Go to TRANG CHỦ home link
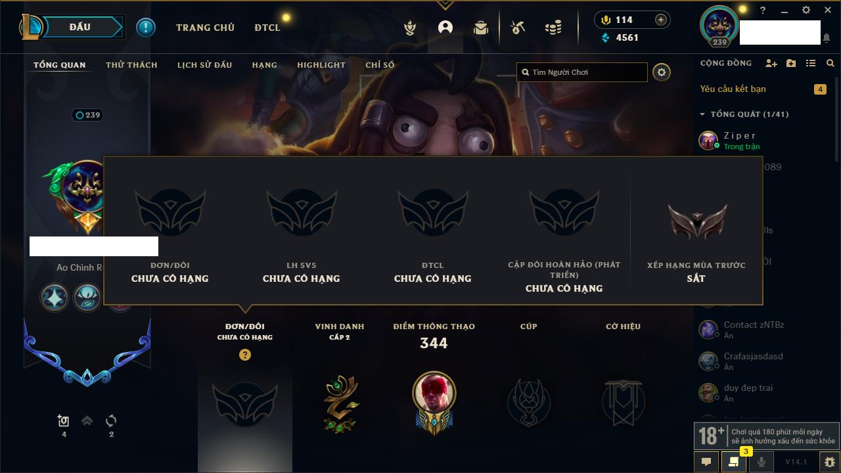841x473 pixels. coord(205,28)
